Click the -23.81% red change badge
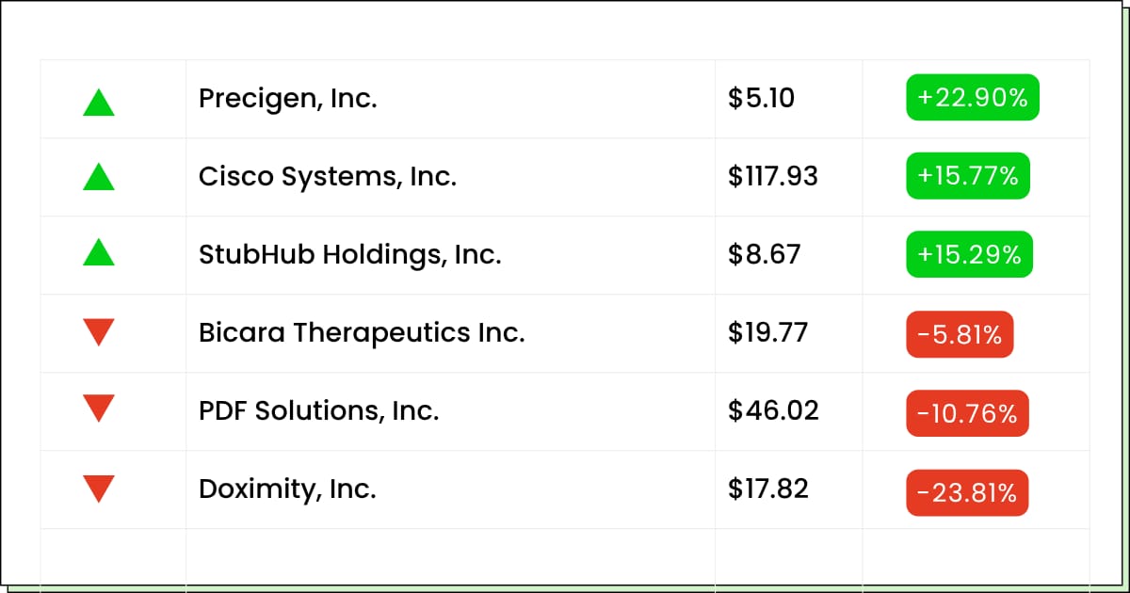 pyautogui.click(x=967, y=492)
